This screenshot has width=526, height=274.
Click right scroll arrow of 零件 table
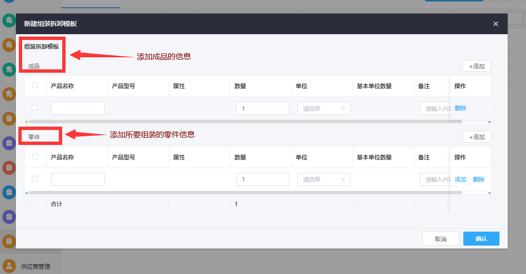tap(489, 193)
